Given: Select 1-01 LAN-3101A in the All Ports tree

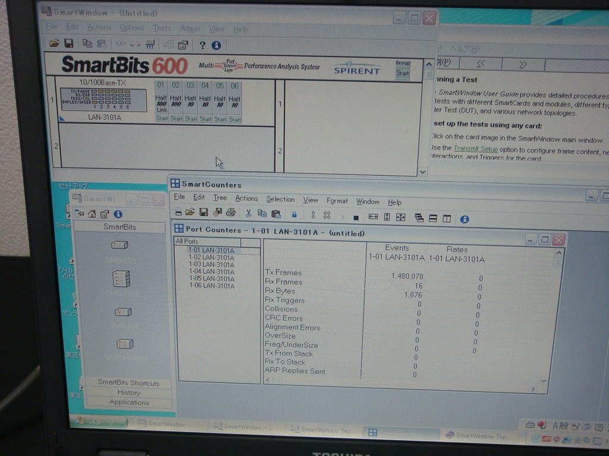Looking at the screenshot, I should [211, 251].
